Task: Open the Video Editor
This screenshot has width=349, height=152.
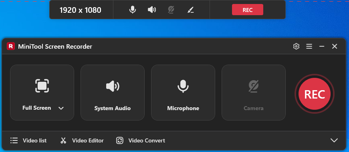Action: [x=82, y=140]
